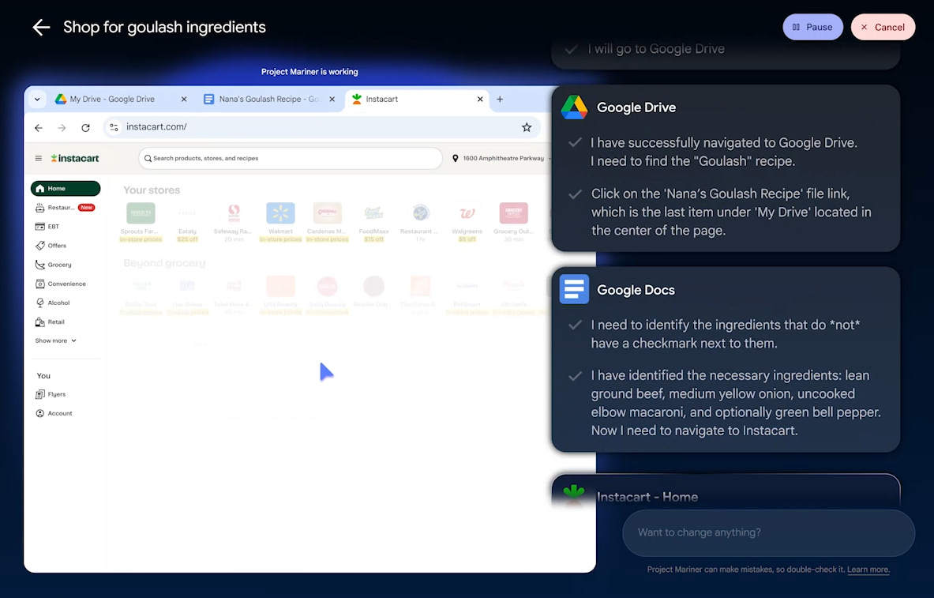Click the Instacart logo
Screen dimensions: 934x598
coord(75,158)
